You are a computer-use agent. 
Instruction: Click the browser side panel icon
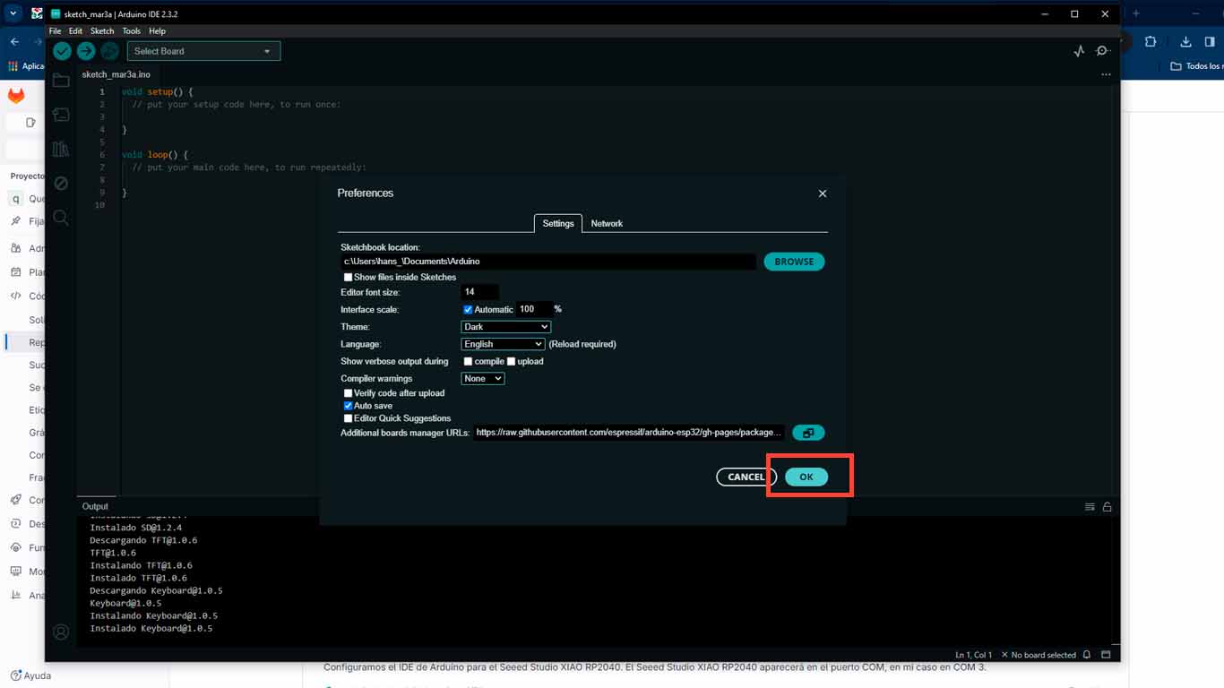(x=1210, y=41)
